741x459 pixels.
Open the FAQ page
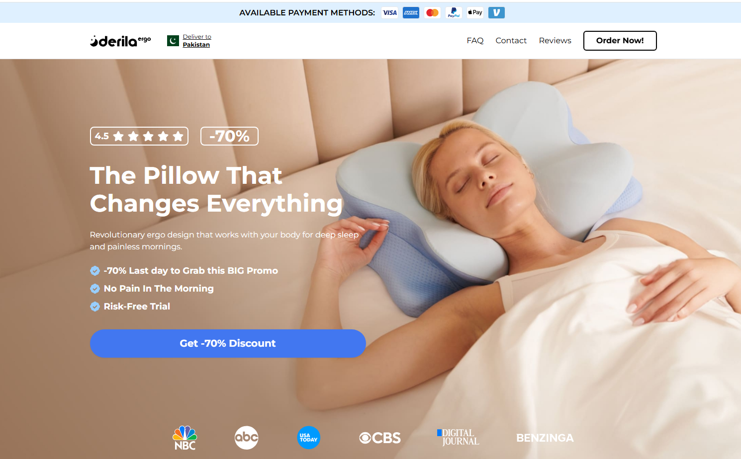pyautogui.click(x=475, y=41)
